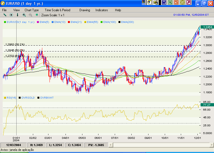Zoom in with the magnifier plus icon
The image size is (214, 153).
tap(24, 15)
